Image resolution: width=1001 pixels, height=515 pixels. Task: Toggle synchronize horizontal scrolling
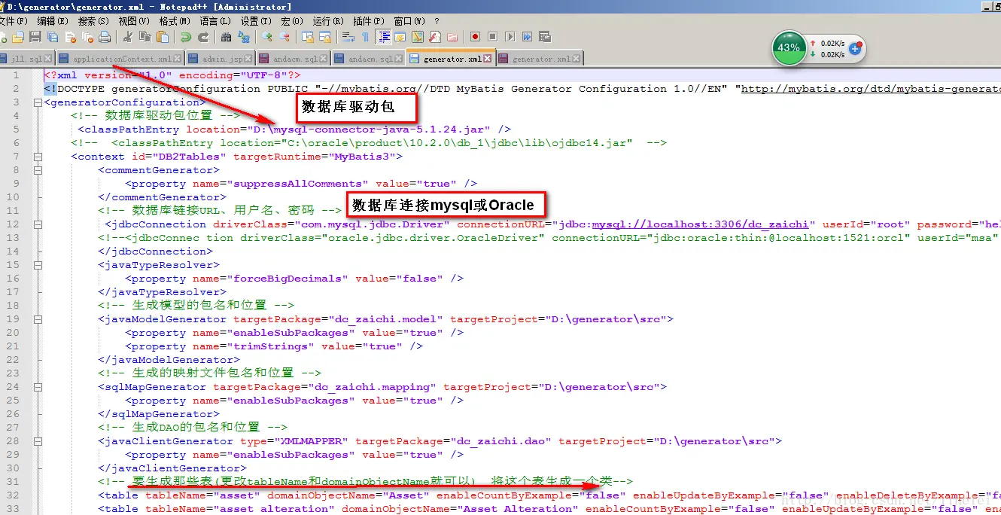(x=324, y=36)
